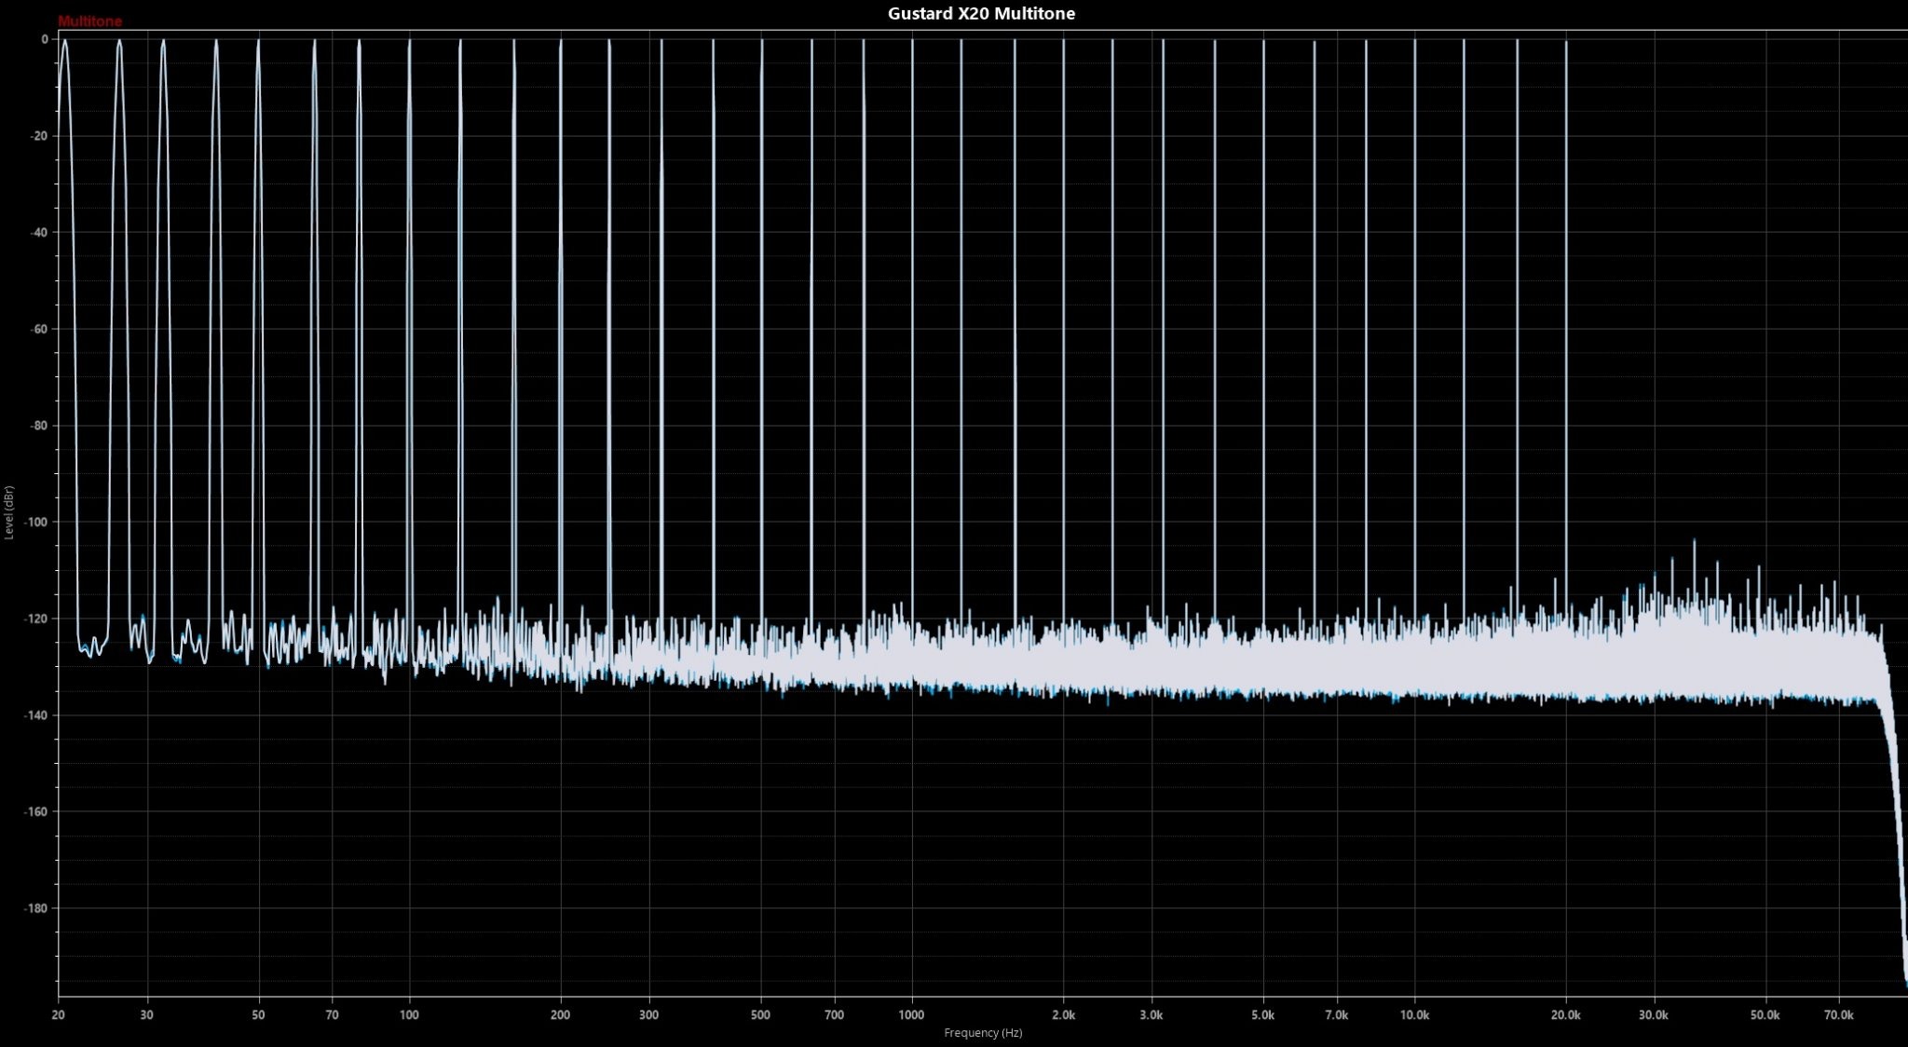The height and width of the screenshot is (1047, 1908).
Task: Click the '-180' level axis tick
Action: coord(36,908)
